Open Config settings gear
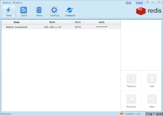 coord(54,11)
